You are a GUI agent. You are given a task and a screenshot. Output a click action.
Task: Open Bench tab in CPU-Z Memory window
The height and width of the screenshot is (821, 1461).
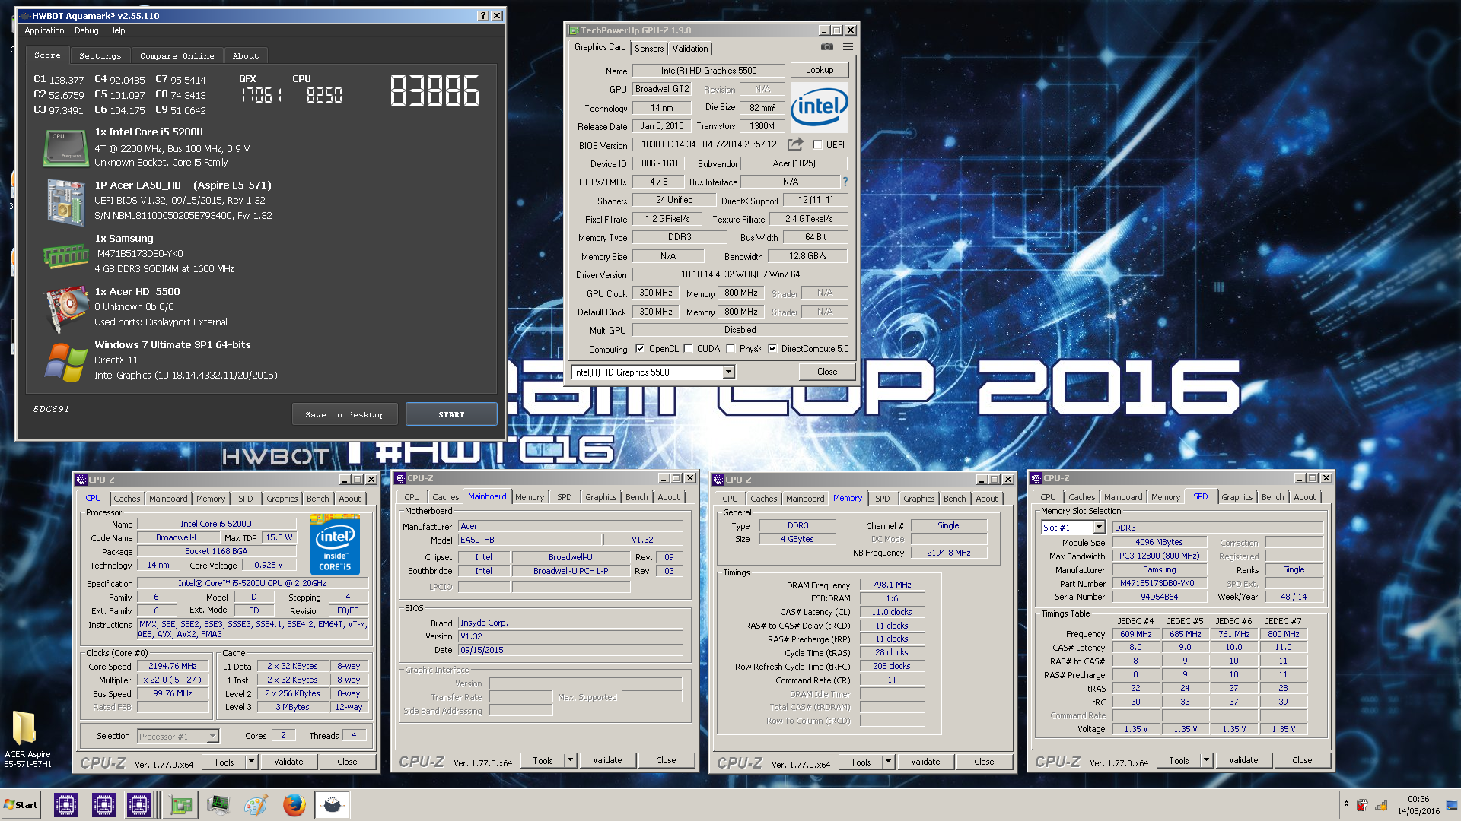954,499
